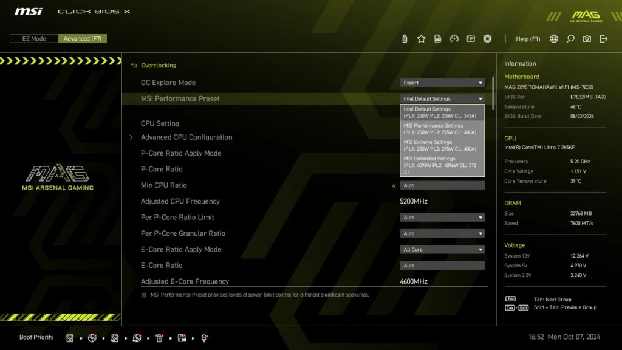Open the hardware monitor gauge icon
622x350 pixels.
click(454, 39)
